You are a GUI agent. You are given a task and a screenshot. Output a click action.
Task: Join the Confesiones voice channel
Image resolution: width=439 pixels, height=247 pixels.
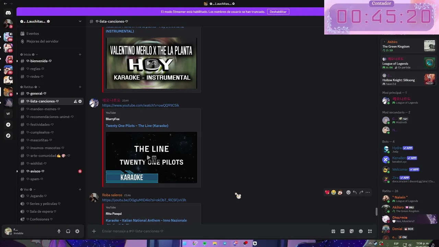[x=51, y=219]
